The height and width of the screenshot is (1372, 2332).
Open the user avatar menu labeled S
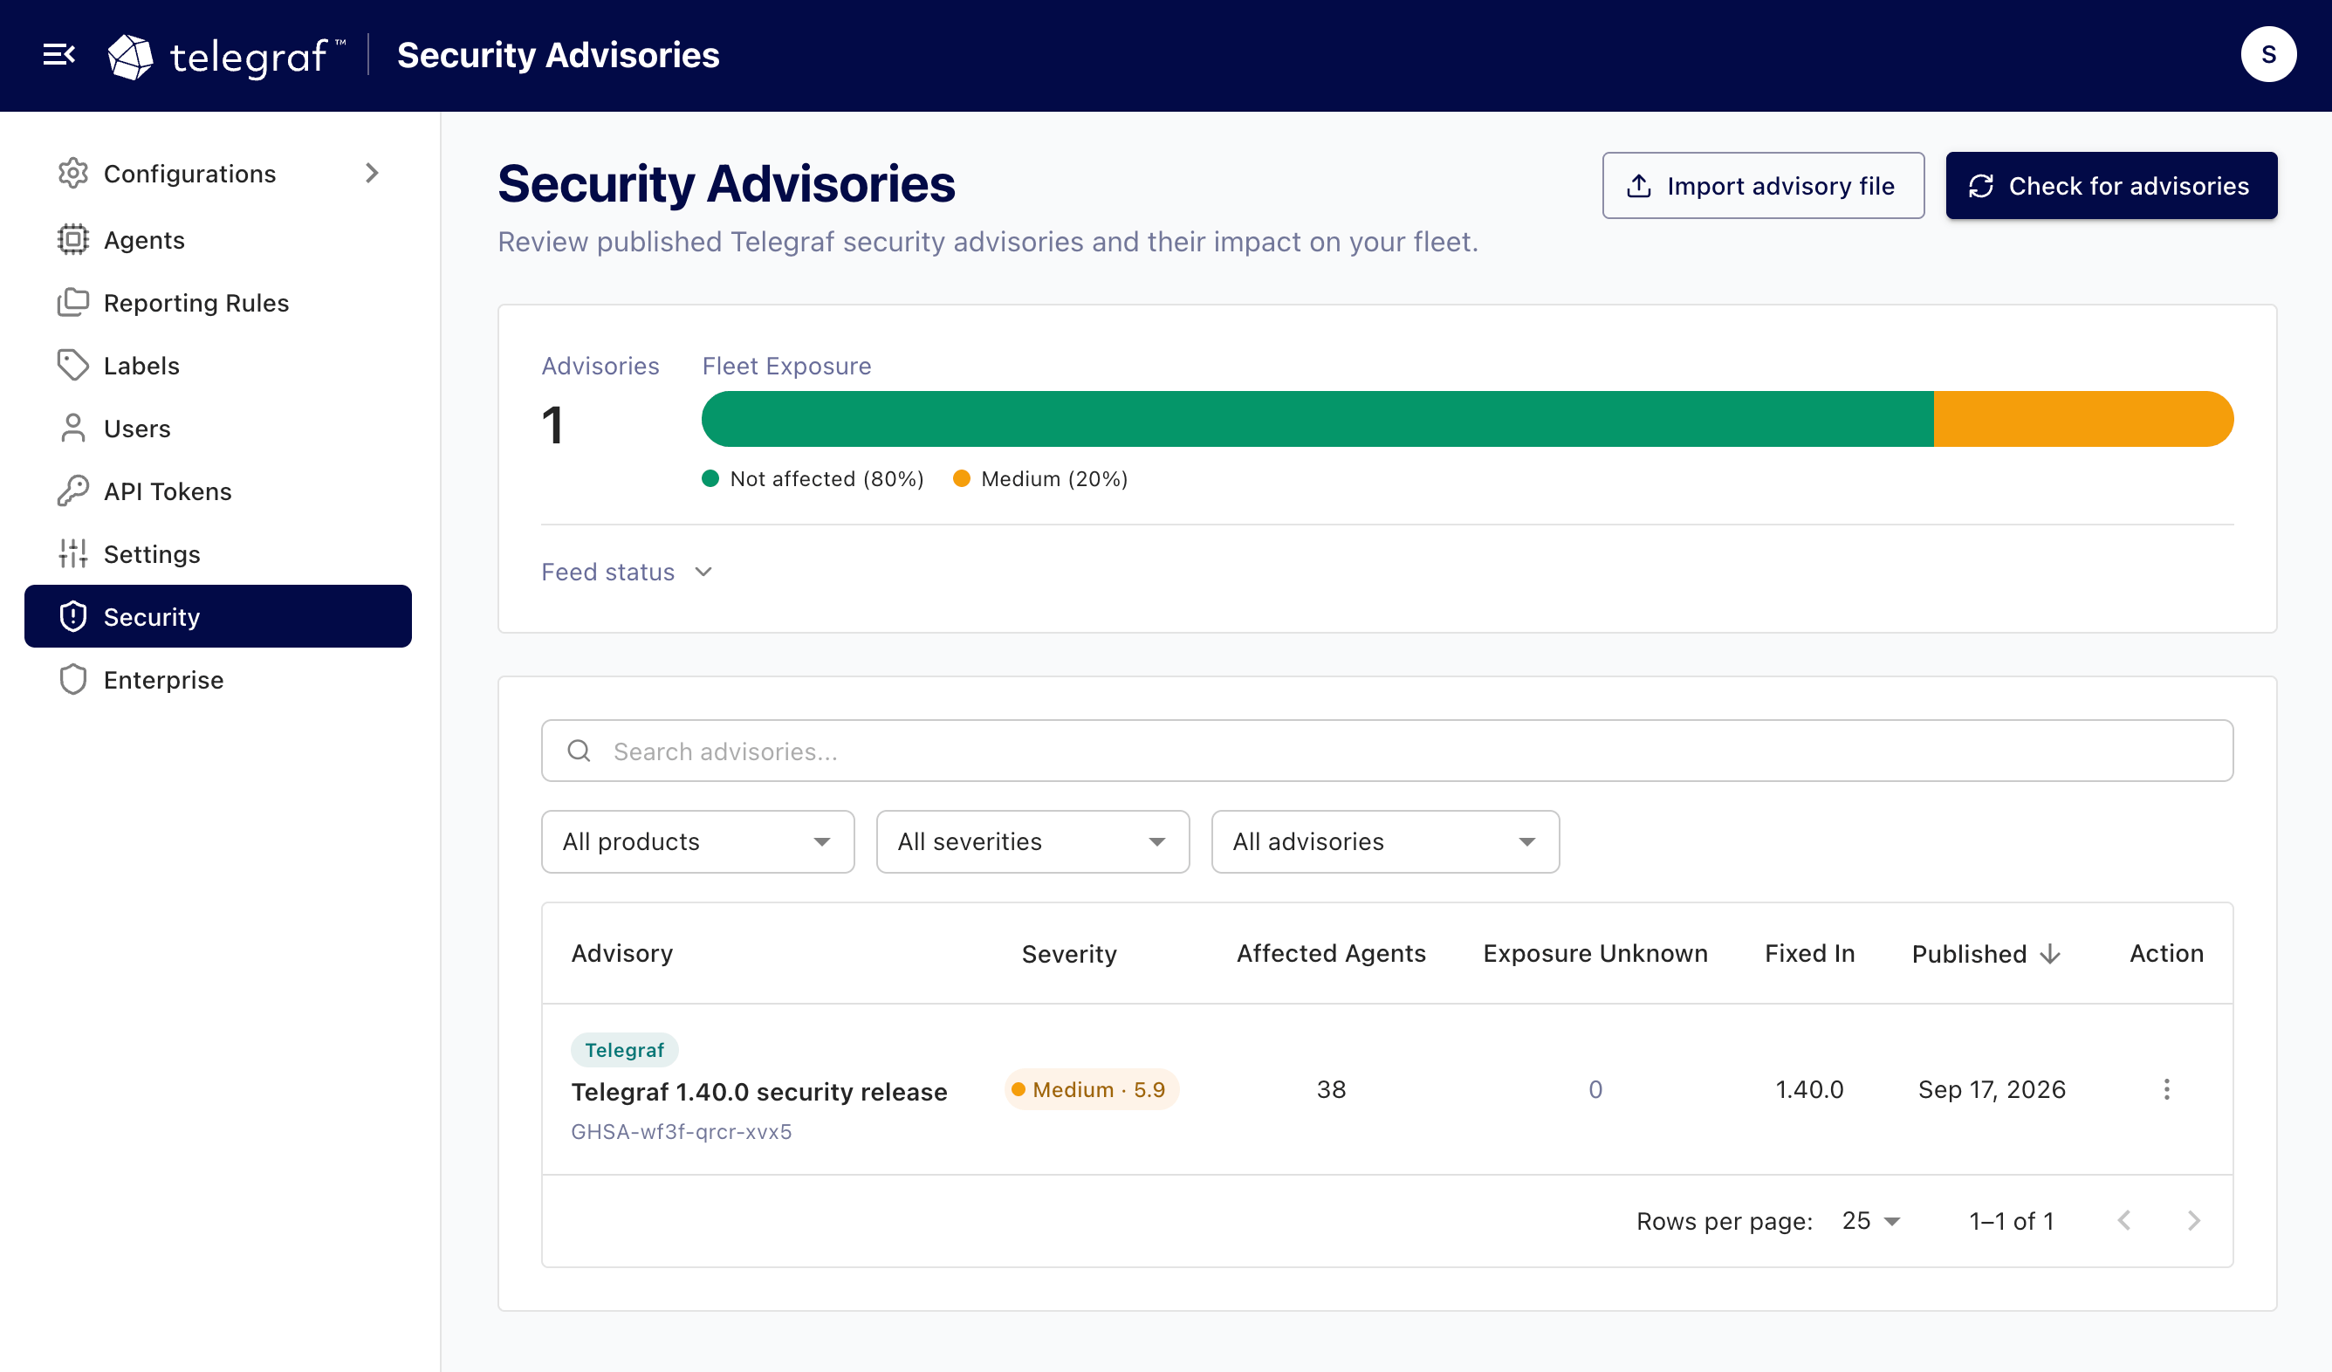point(2267,55)
